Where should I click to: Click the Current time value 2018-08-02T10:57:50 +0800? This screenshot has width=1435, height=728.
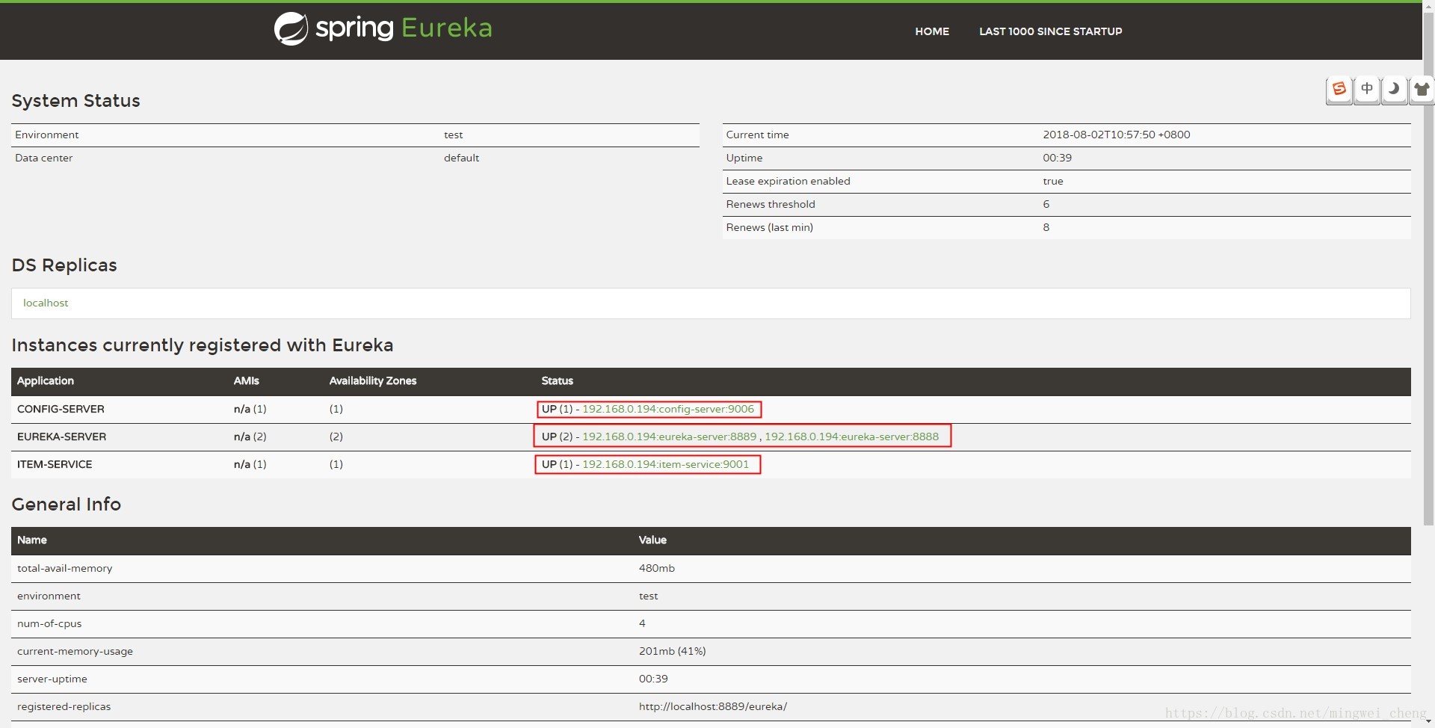(1117, 135)
